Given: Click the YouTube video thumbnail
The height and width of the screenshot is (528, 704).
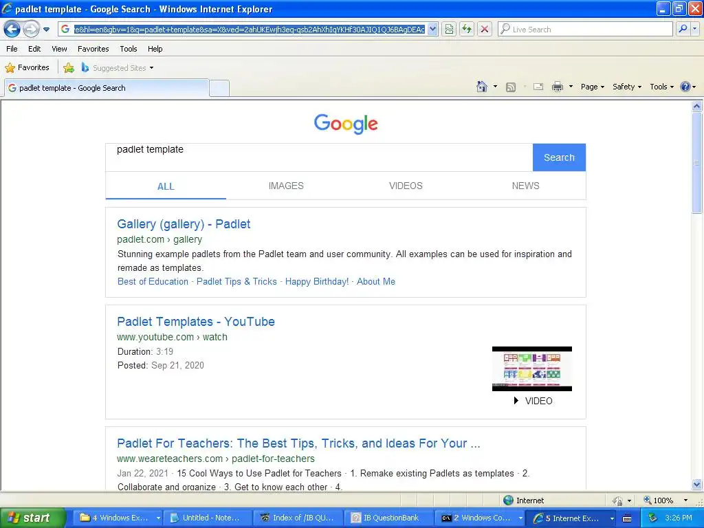Looking at the screenshot, I should coord(532,368).
